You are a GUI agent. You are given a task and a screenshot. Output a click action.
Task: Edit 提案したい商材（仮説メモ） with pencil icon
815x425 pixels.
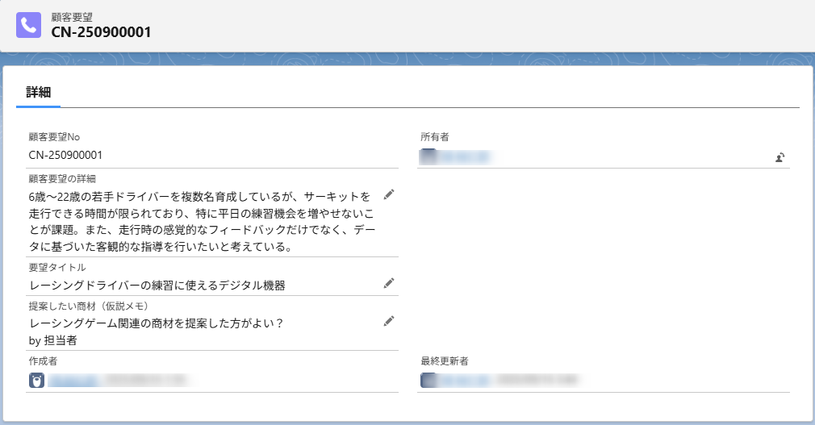point(389,320)
